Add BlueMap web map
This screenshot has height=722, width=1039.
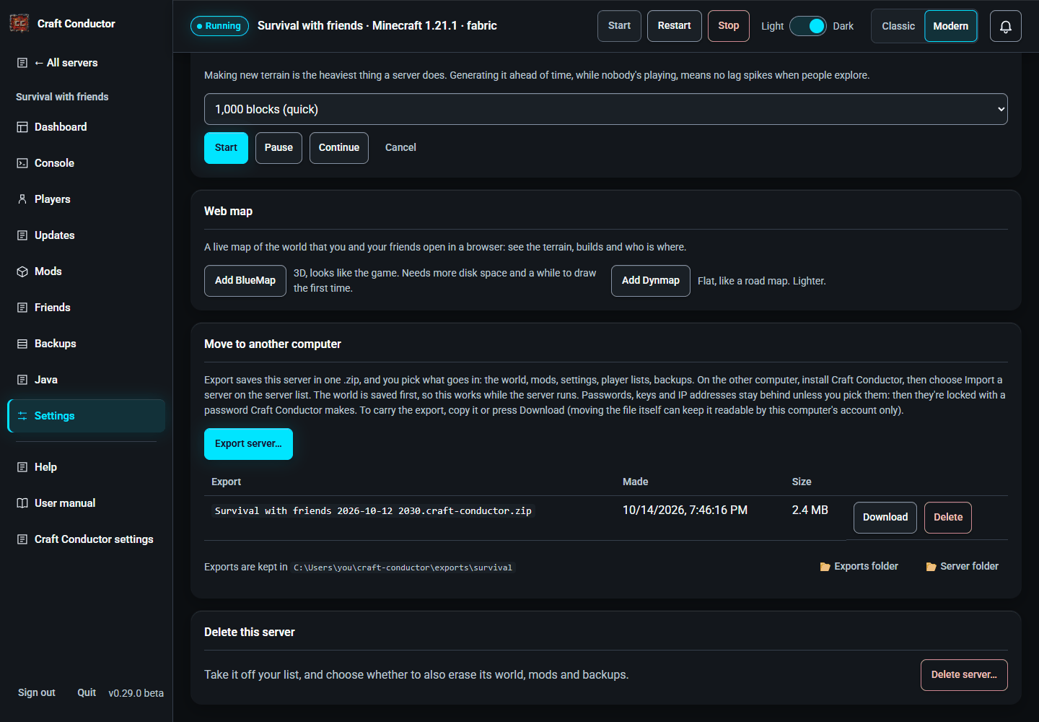(x=245, y=281)
